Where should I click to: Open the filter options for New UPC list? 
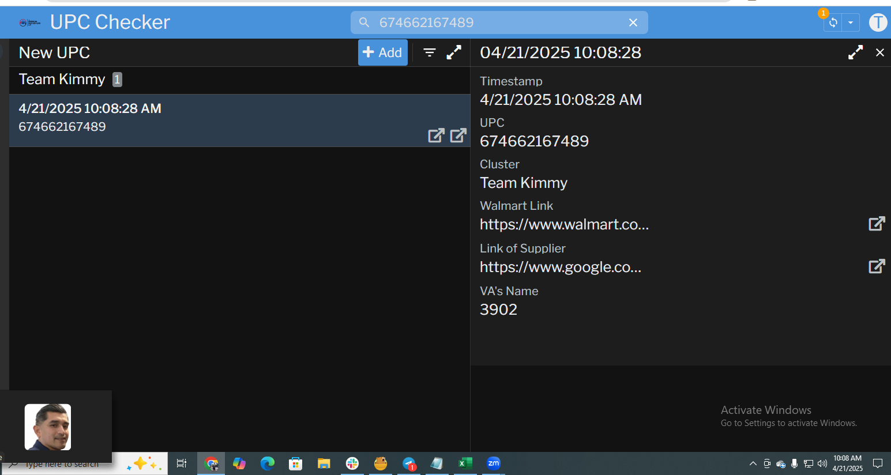click(x=429, y=52)
